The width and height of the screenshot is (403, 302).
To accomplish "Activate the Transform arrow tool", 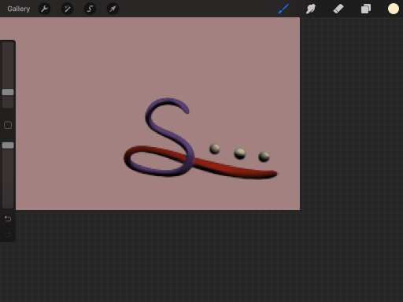I will 113,9.
